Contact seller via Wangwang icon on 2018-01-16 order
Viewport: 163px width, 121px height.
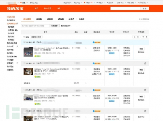[x=96, y=90]
